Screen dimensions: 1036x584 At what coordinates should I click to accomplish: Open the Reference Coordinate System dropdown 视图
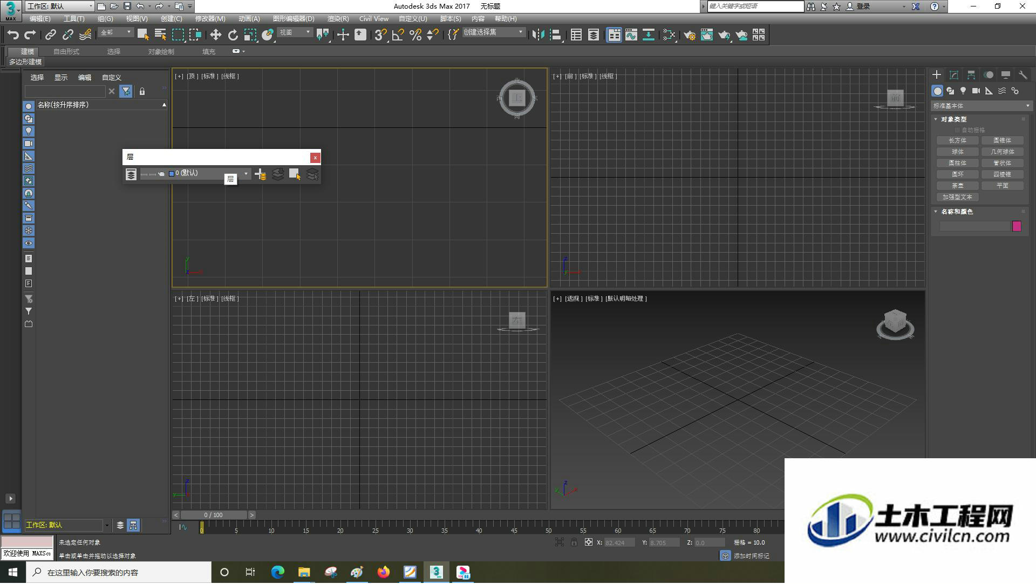point(295,33)
